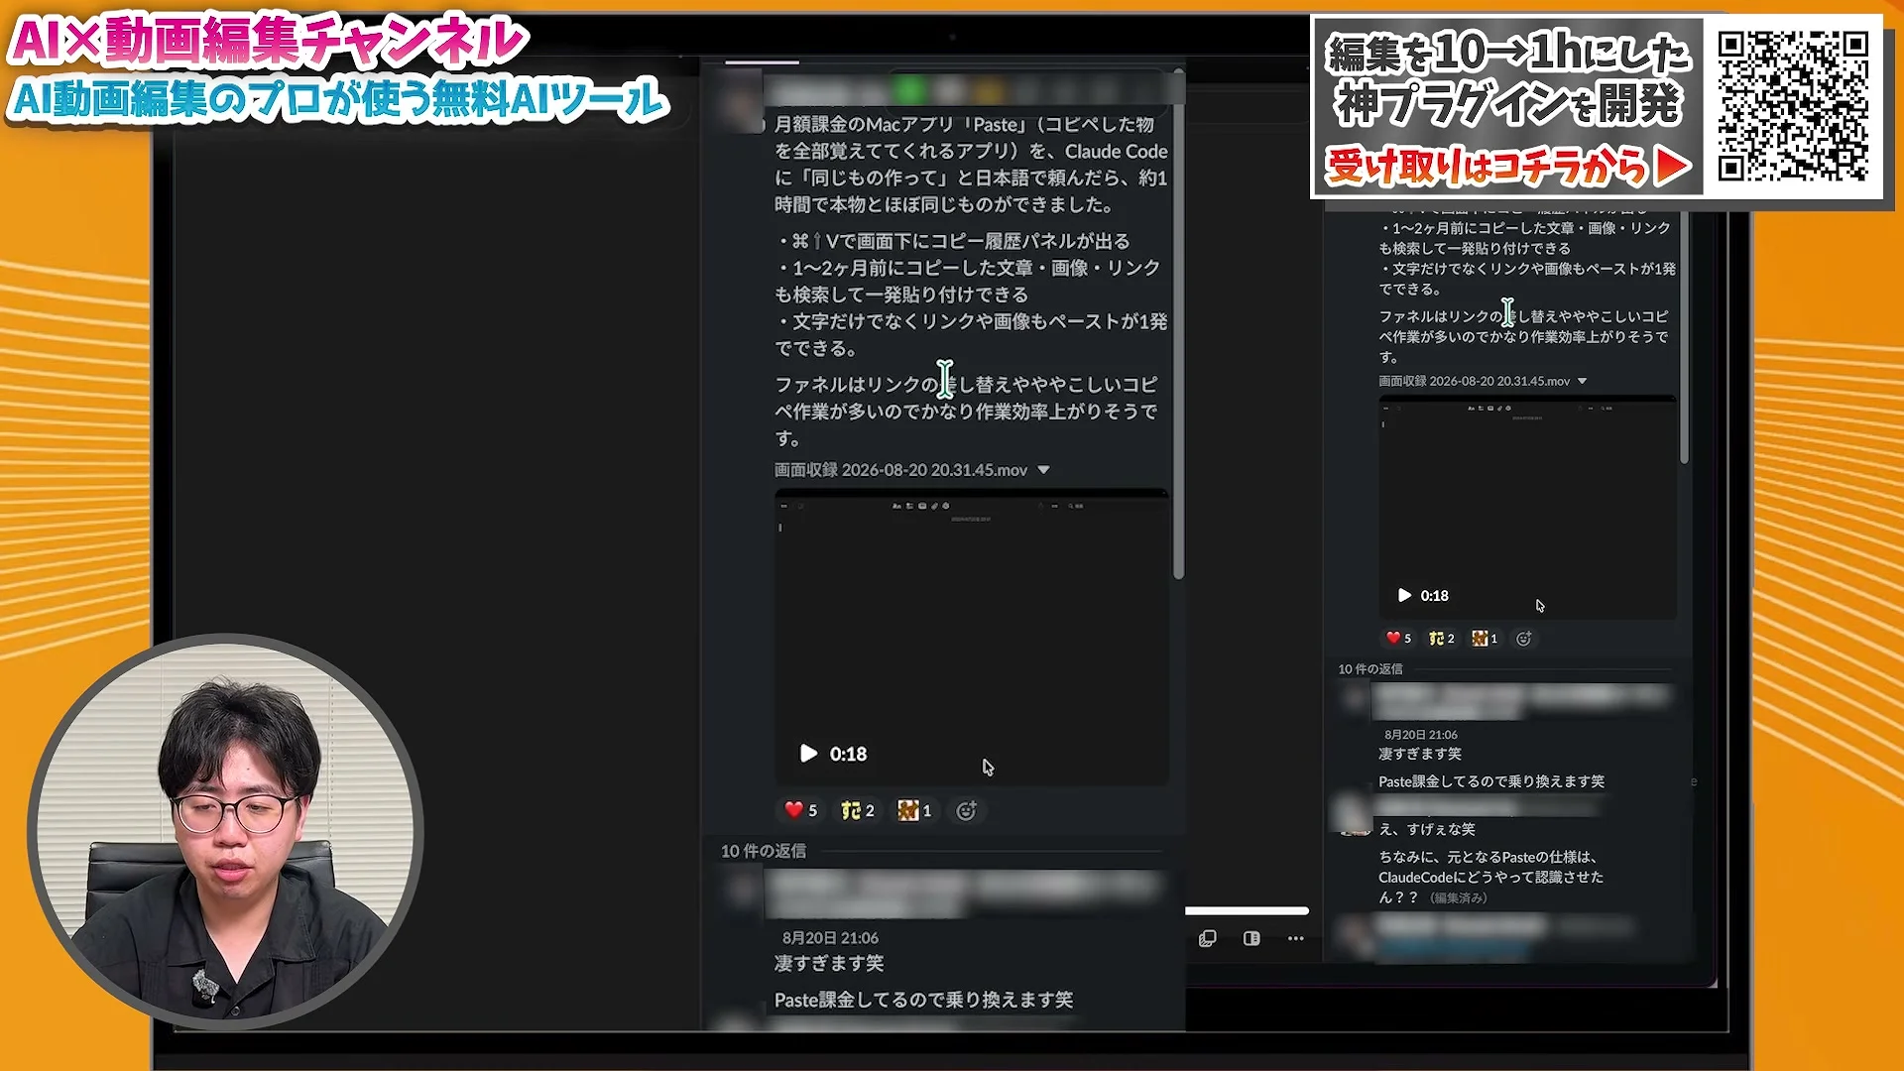
Task: Click the heart reaction with 5 in enlarged view
Action: [801, 810]
